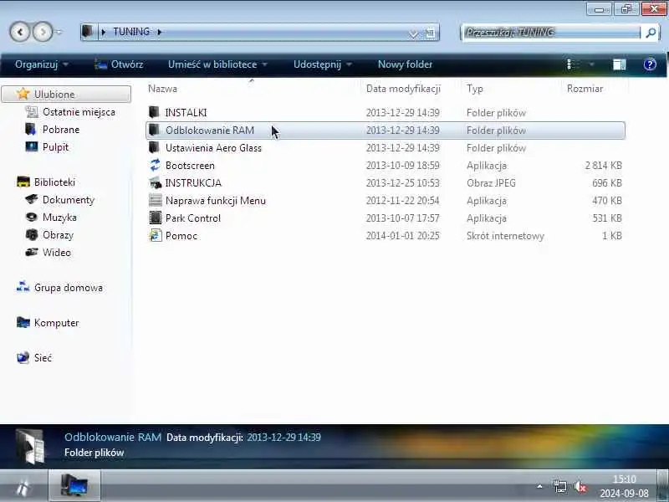Open the address bar history dropdown
The height and width of the screenshot is (502, 669).
(413, 33)
